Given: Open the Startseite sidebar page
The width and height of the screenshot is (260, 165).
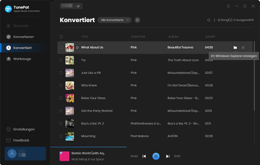Looking at the screenshot, I should [17, 26].
